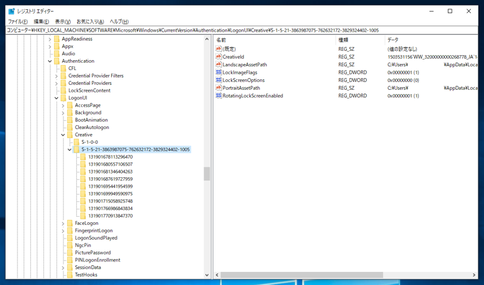Click the registry path address bar
Screen dimensions: 484x285
pyautogui.click(x=242, y=30)
